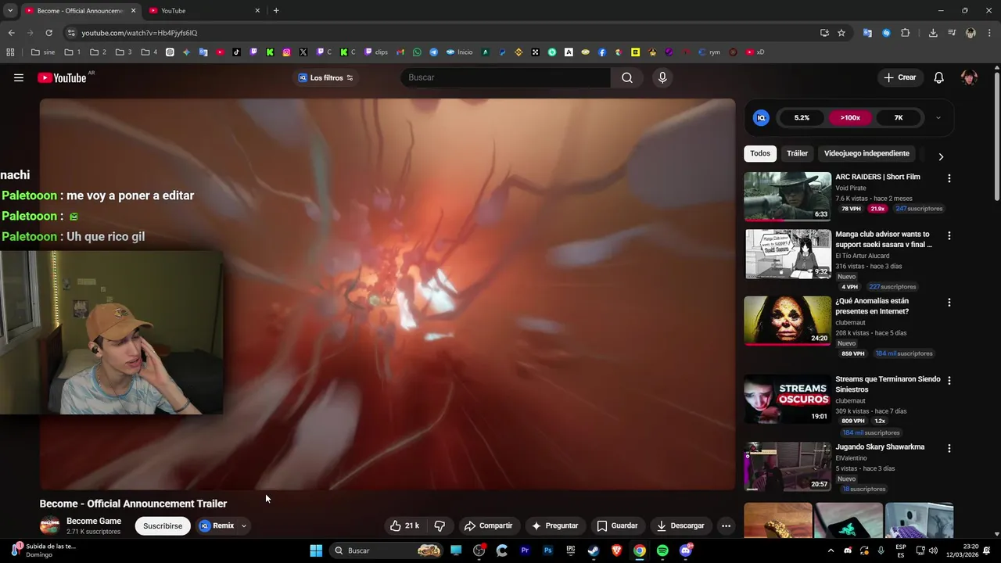Open Chrome extensions puzzle icon
The width and height of the screenshot is (1001, 563).
[x=906, y=33]
